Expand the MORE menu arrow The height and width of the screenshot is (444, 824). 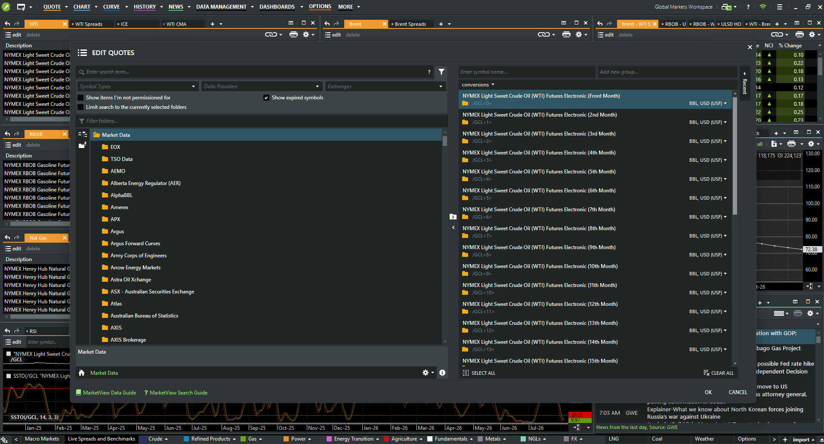coord(358,7)
